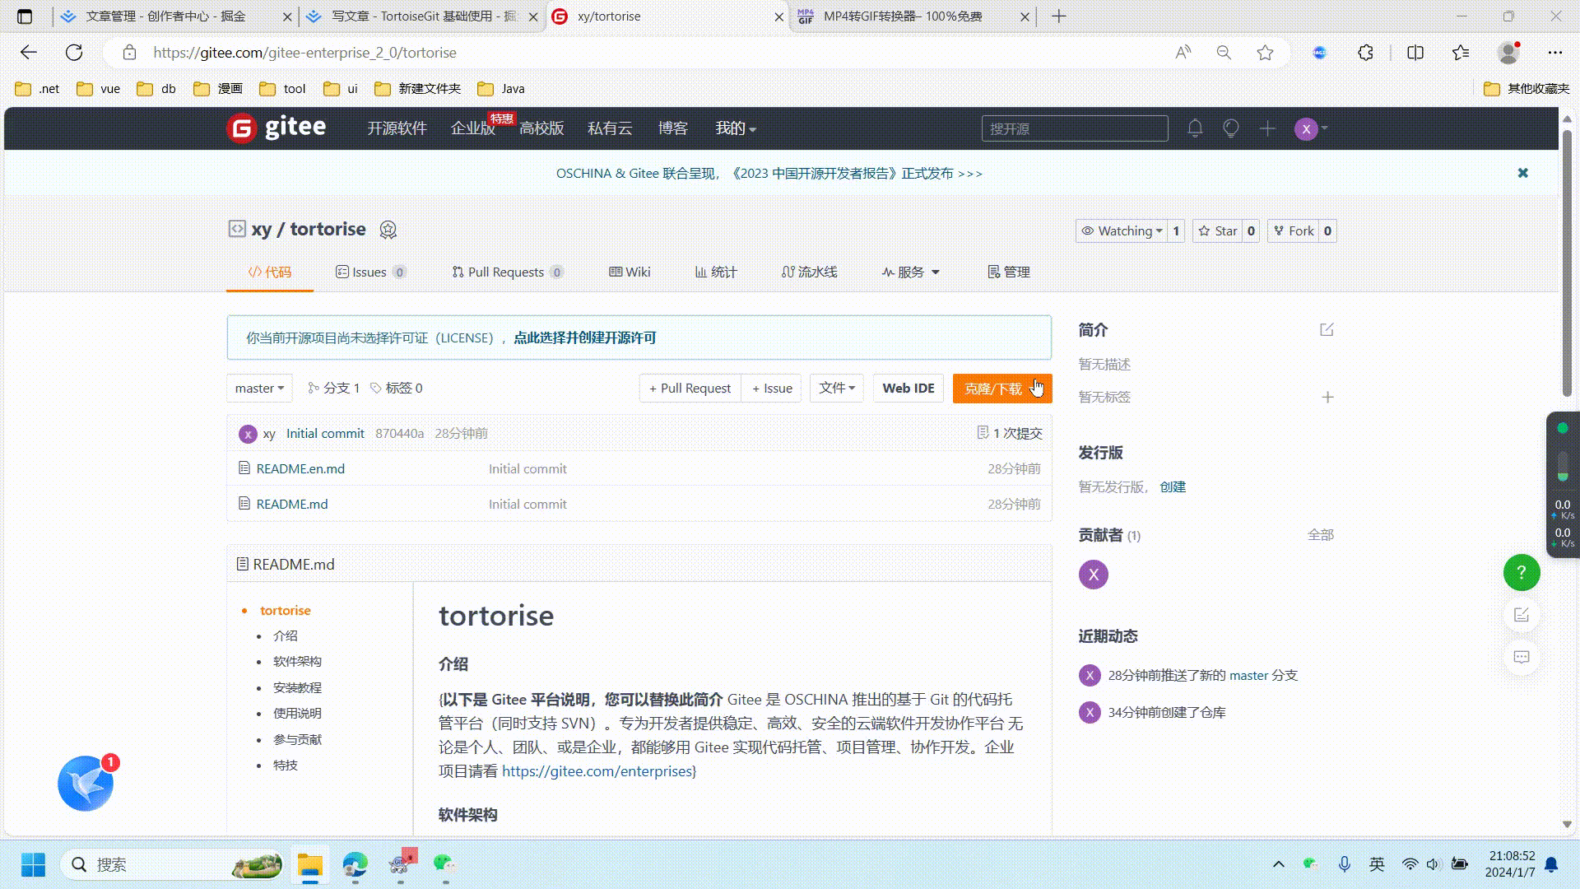Image resolution: width=1580 pixels, height=889 pixels.
Task: Click the blue bird assistant icon
Action: [x=86, y=784]
